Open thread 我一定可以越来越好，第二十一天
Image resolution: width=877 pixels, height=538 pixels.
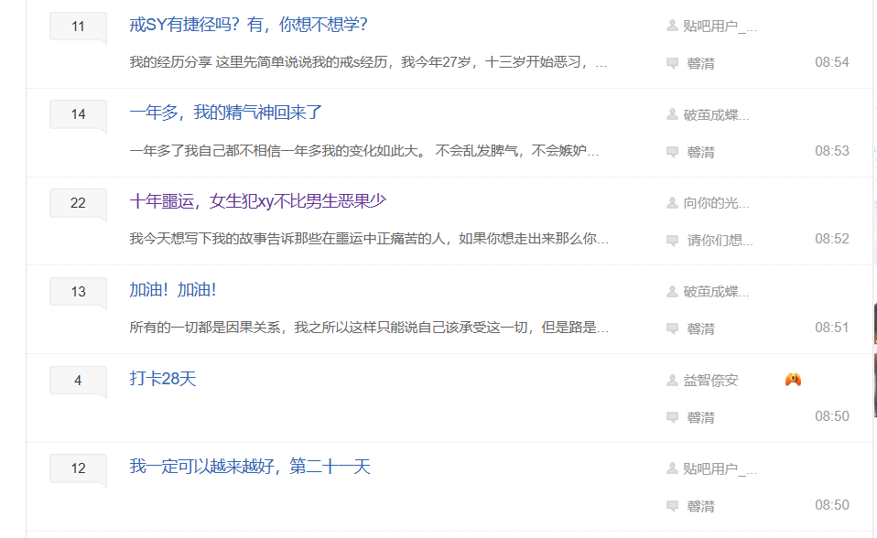click(249, 468)
